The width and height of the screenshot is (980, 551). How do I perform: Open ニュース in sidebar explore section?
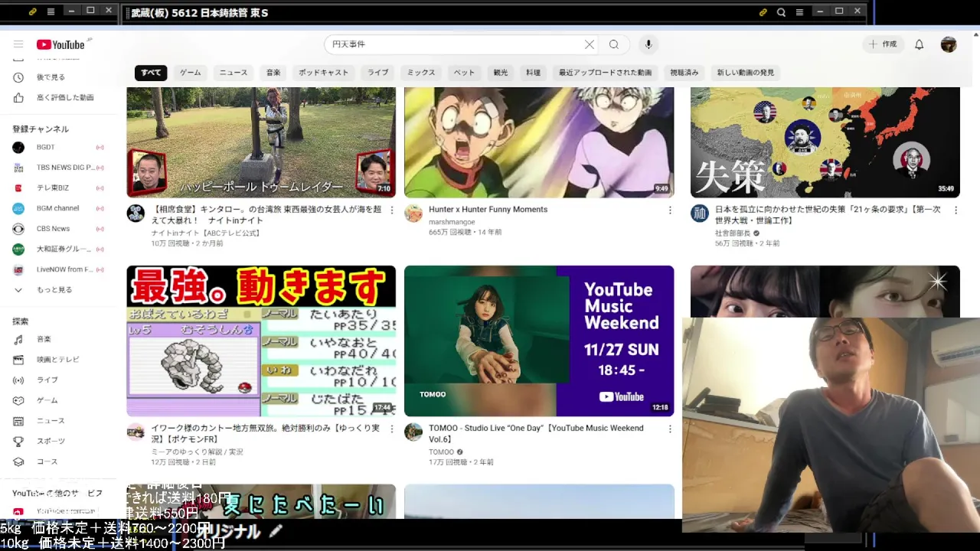[52, 421]
